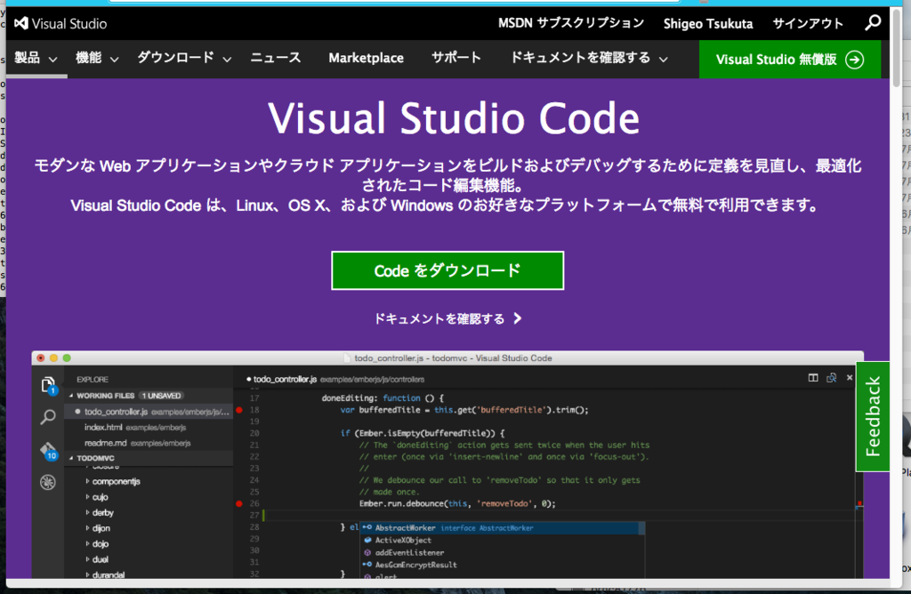
Task: Click ドキュメントを確認する link below the download button
Action: [x=447, y=318]
